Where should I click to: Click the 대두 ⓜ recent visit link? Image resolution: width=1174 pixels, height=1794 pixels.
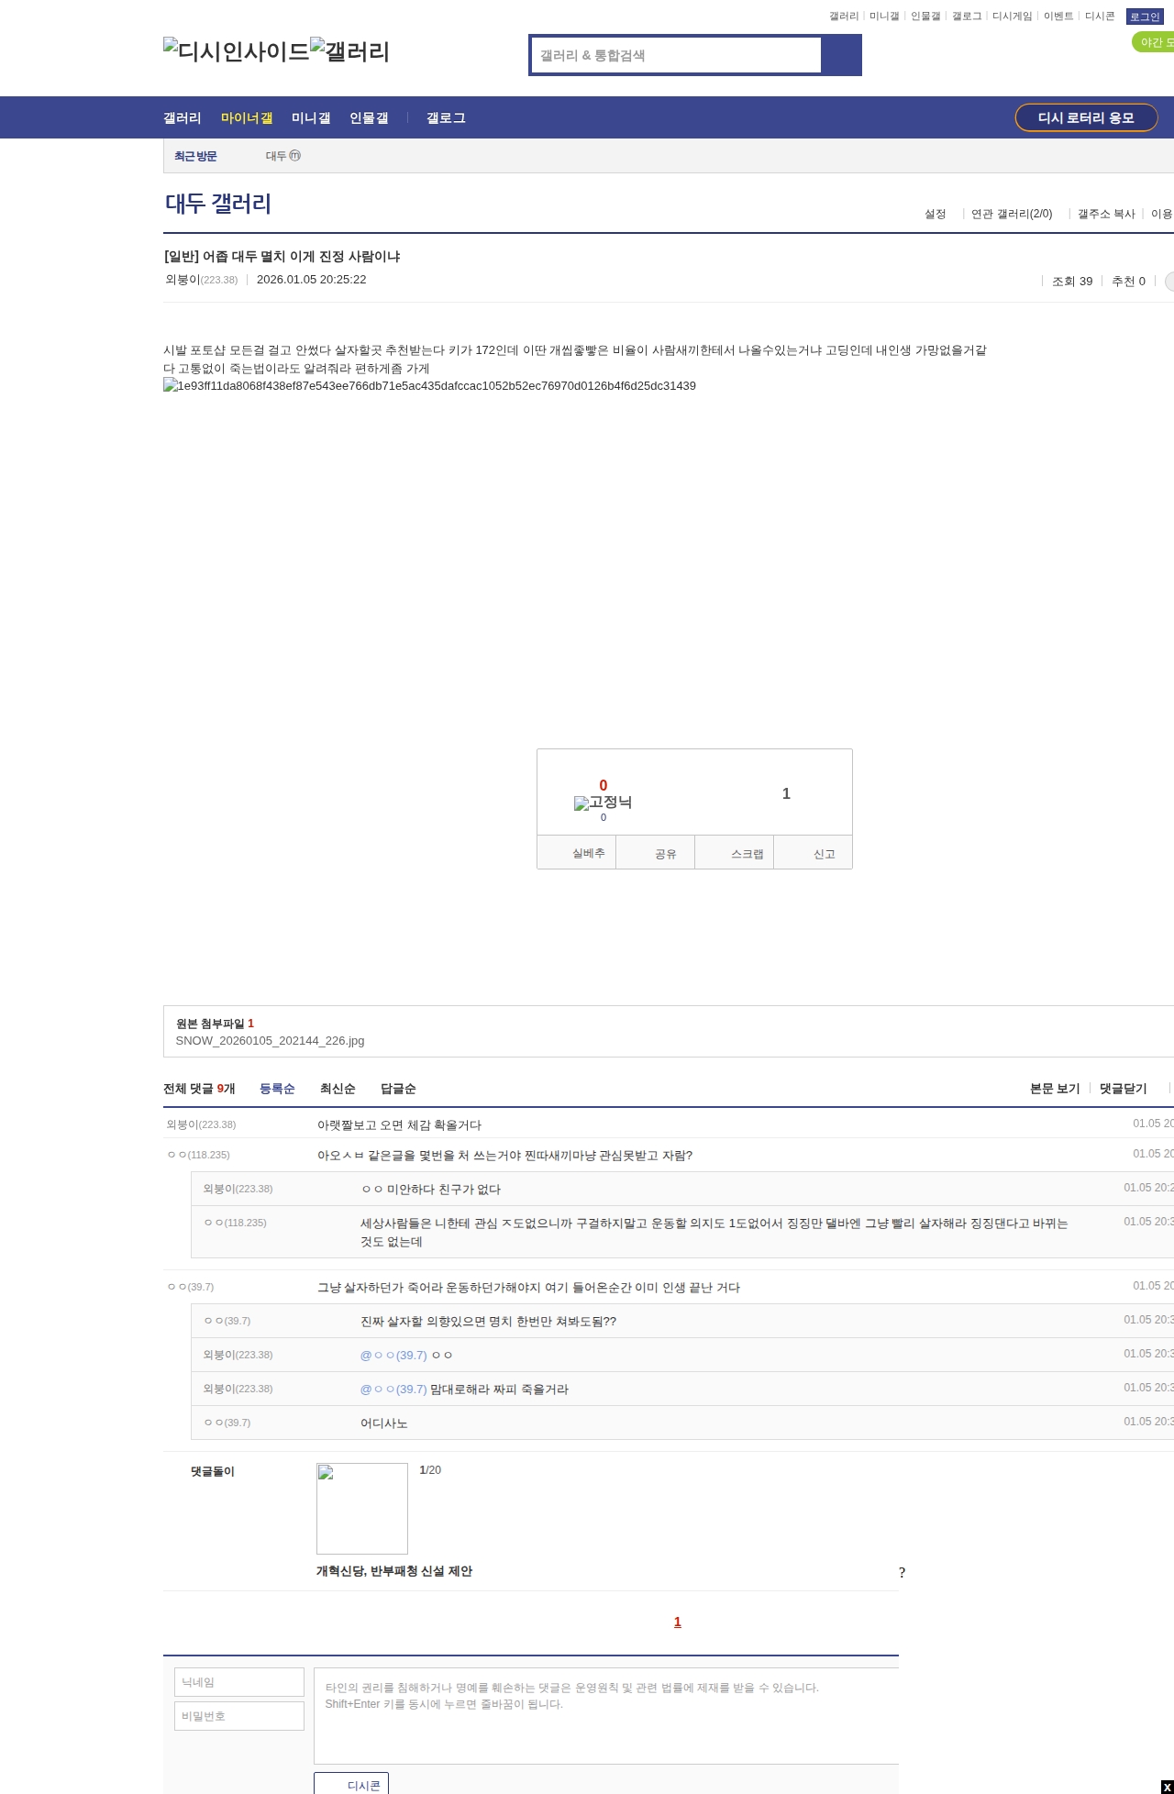(282, 156)
